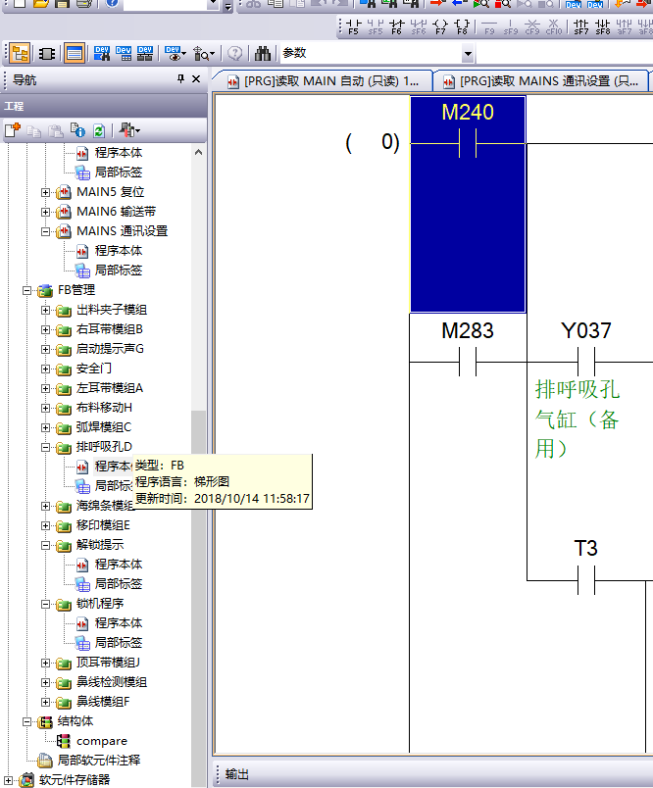Click the F8 application instruction icon

[462, 26]
